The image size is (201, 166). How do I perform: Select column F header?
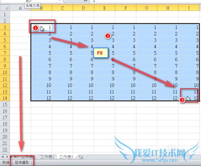126,8
